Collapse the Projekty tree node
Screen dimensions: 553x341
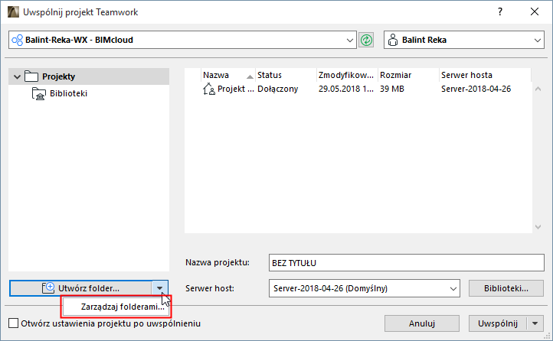tap(17, 76)
